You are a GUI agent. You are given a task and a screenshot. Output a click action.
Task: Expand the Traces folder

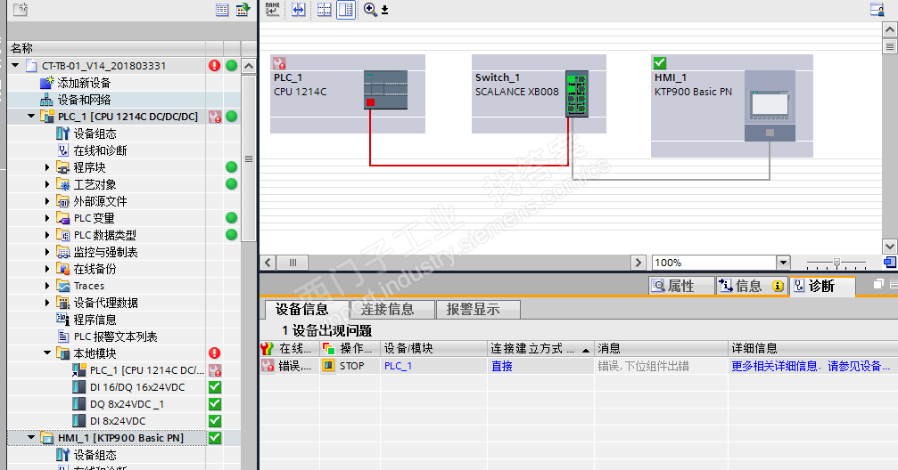tap(47, 286)
